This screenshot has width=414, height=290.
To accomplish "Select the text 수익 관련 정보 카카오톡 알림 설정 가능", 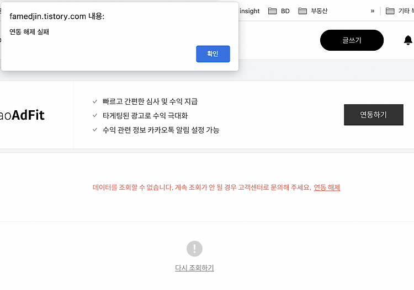I will [161, 130].
